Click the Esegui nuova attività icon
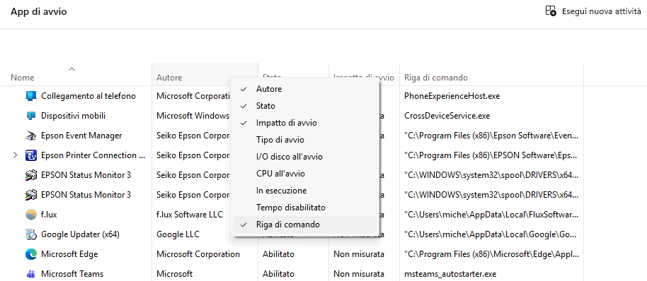 point(551,11)
